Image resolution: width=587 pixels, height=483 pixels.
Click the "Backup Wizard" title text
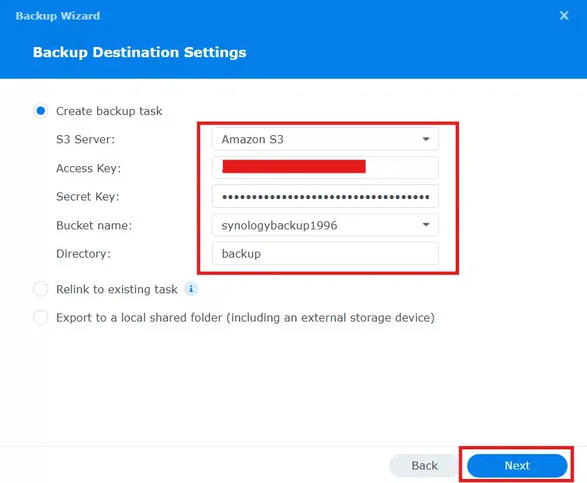click(x=57, y=15)
